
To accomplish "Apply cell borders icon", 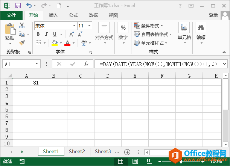I will tap(38, 43).
